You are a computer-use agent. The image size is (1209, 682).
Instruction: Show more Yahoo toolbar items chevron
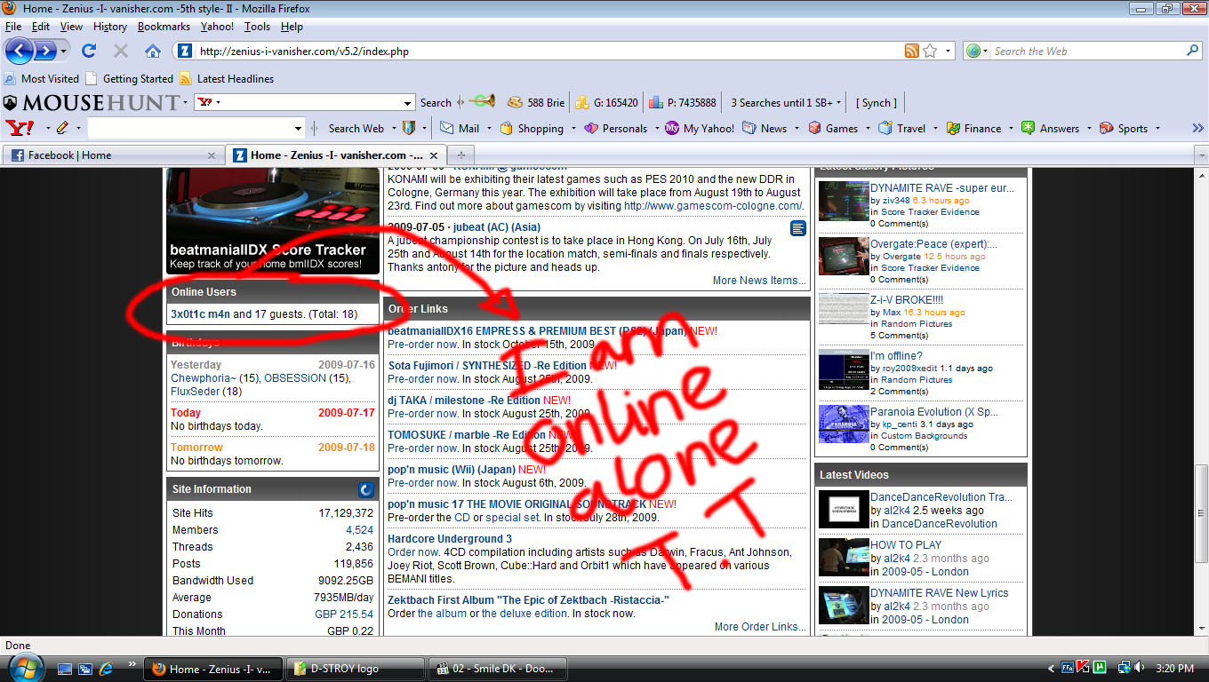pos(1197,128)
